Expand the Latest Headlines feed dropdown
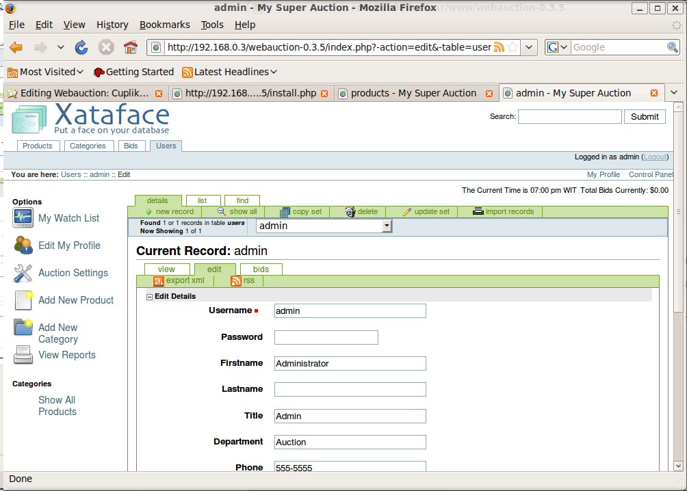Image resolution: width=687 pixels, height=491 pixels. (x=274, y=72)
